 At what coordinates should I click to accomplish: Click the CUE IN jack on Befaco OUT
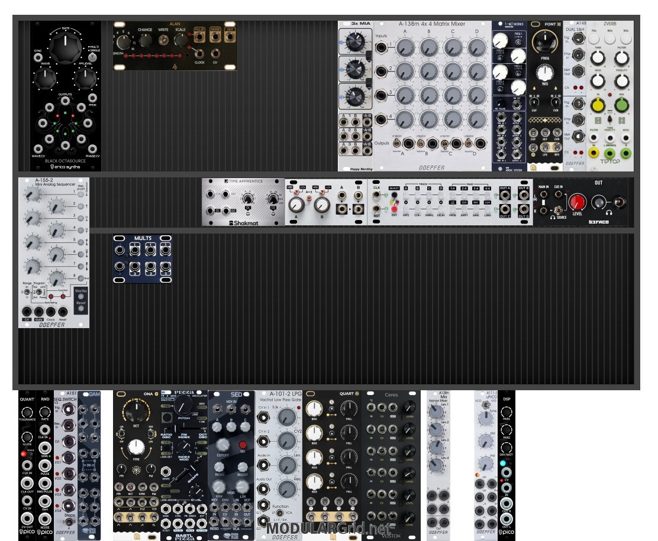559,194
